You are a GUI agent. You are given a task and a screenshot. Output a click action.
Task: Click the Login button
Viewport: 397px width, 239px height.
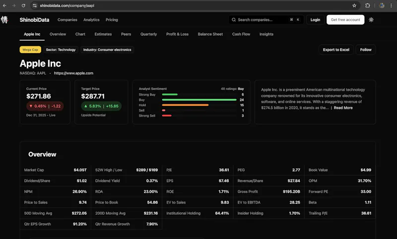pos(315,20)
